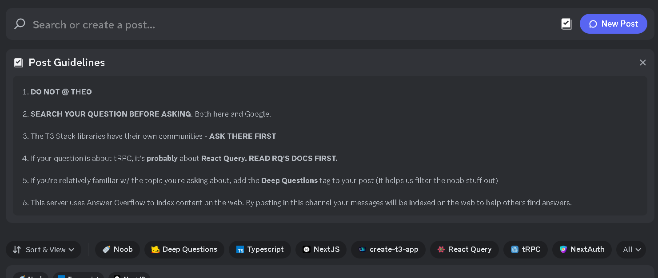Filter posts by Deep Questions tag
The height and width of the screenshot is (278, 658).
pyautogui.click(x=184, y=250)
